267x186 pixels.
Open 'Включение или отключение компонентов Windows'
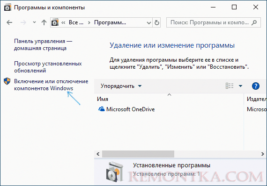(51, 85)
